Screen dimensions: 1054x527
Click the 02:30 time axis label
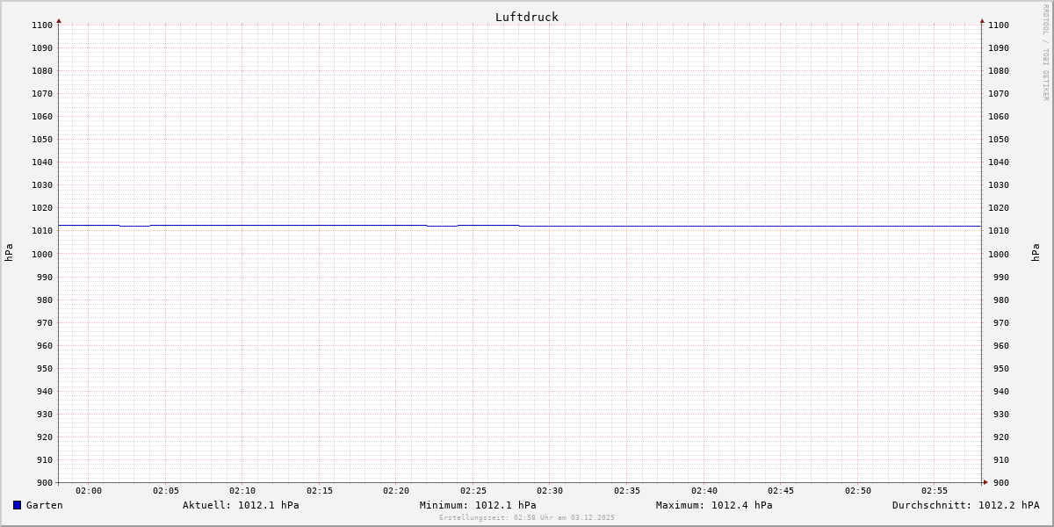(550, 491)
